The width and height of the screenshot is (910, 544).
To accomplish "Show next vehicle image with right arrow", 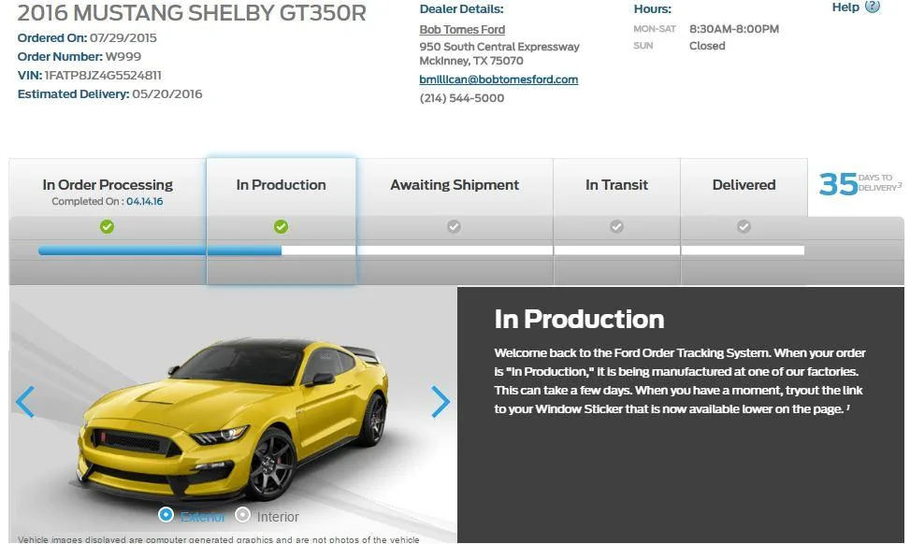I will [x=441, y=401].
